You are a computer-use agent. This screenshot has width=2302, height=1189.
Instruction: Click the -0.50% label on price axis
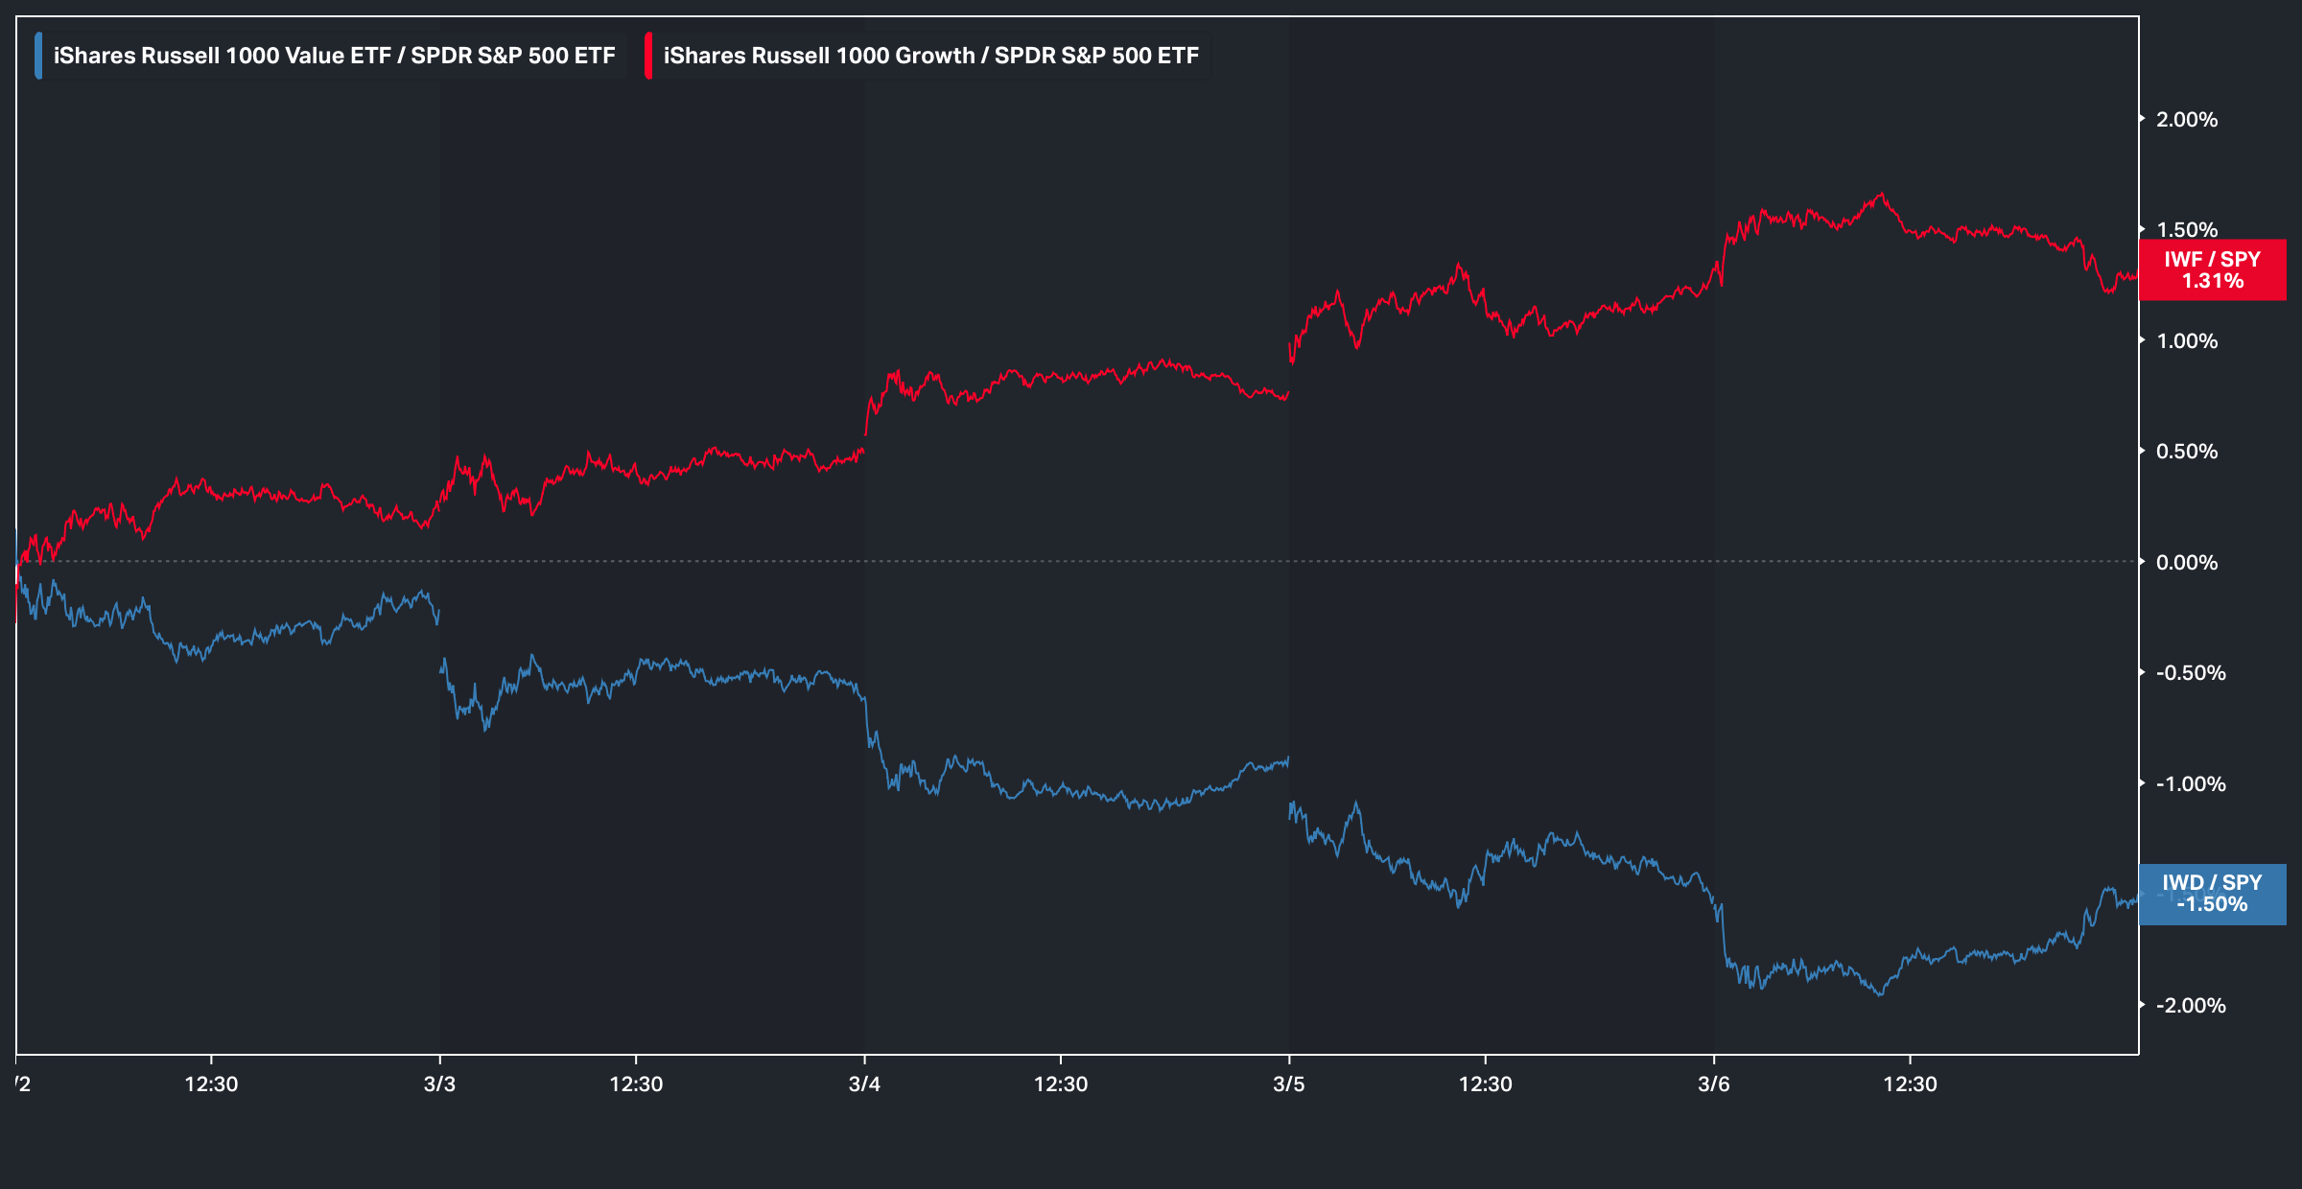click(2190, 673)
